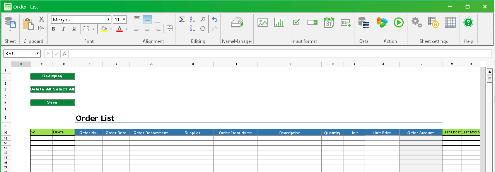Toggle bold formatting
This screenshot has width=495, height=172.
tap(53, 29)
